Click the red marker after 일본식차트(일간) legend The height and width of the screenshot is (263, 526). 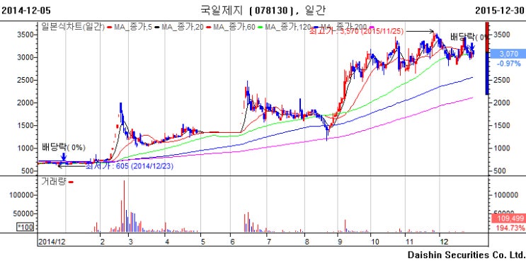(109, 27)
